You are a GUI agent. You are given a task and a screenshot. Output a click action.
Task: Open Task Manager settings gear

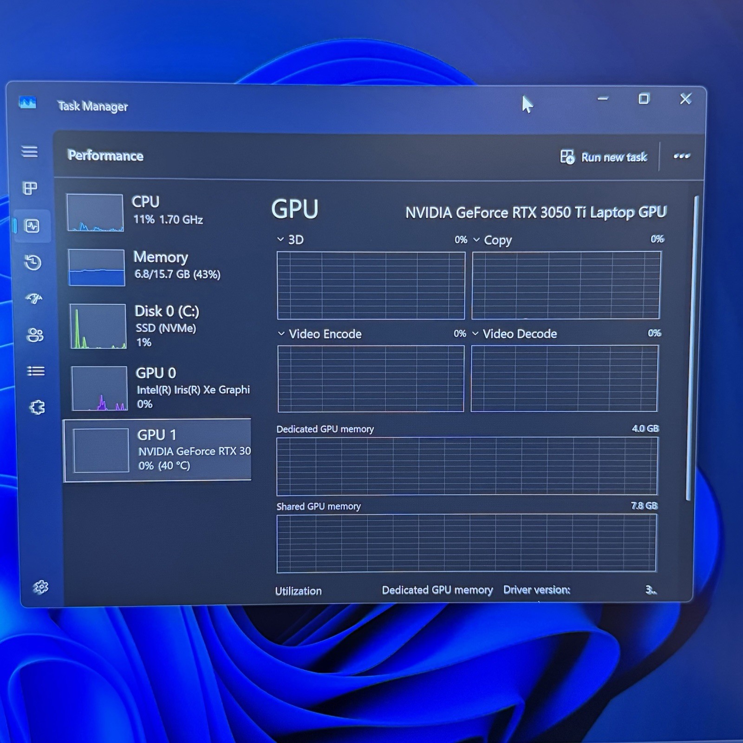click(x=41, y=587)
